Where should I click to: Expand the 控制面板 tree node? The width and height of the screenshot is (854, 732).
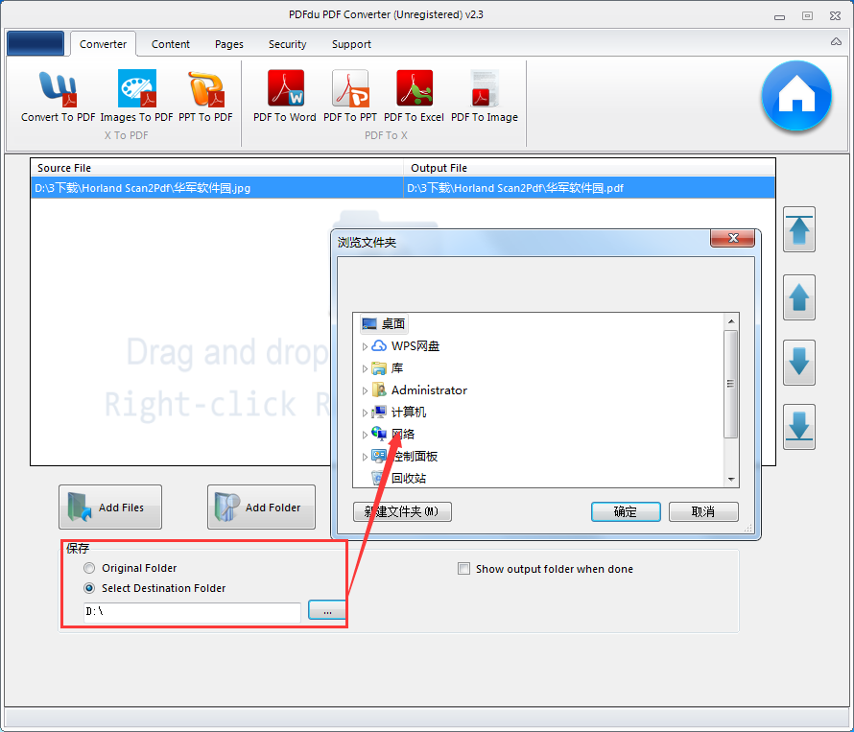coord(365,457)
